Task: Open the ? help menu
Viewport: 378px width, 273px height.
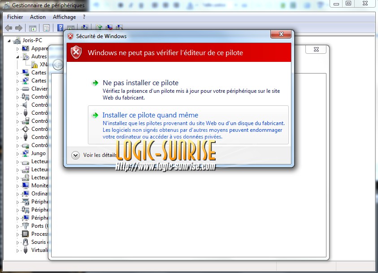Action: (x=84, y=17)
